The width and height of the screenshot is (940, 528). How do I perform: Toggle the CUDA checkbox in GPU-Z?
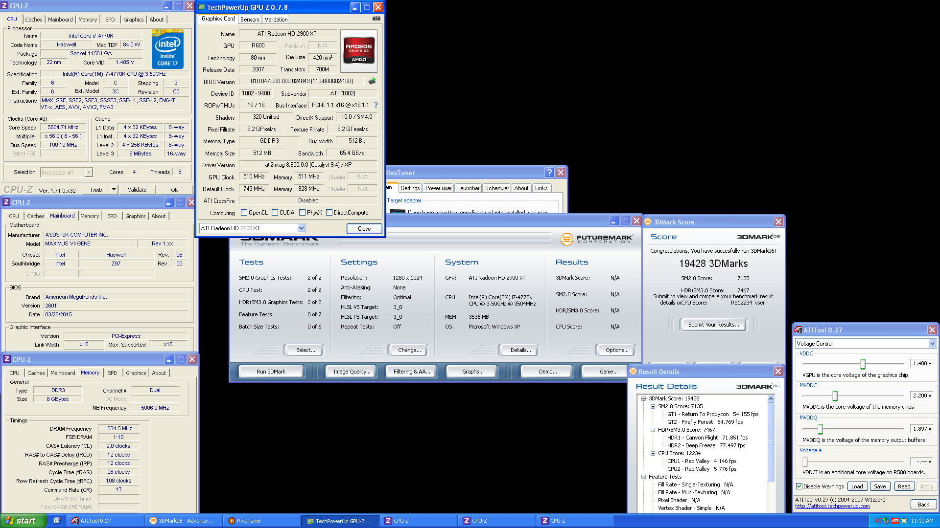pos(275,213)
